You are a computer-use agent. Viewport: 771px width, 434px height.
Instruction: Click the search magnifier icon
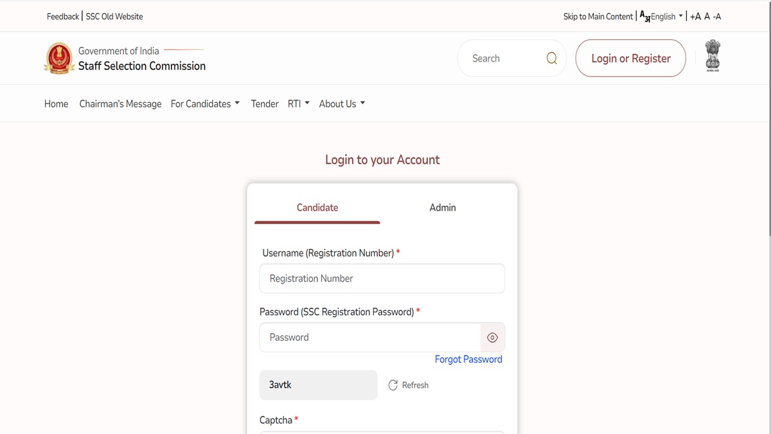point(551,59)
